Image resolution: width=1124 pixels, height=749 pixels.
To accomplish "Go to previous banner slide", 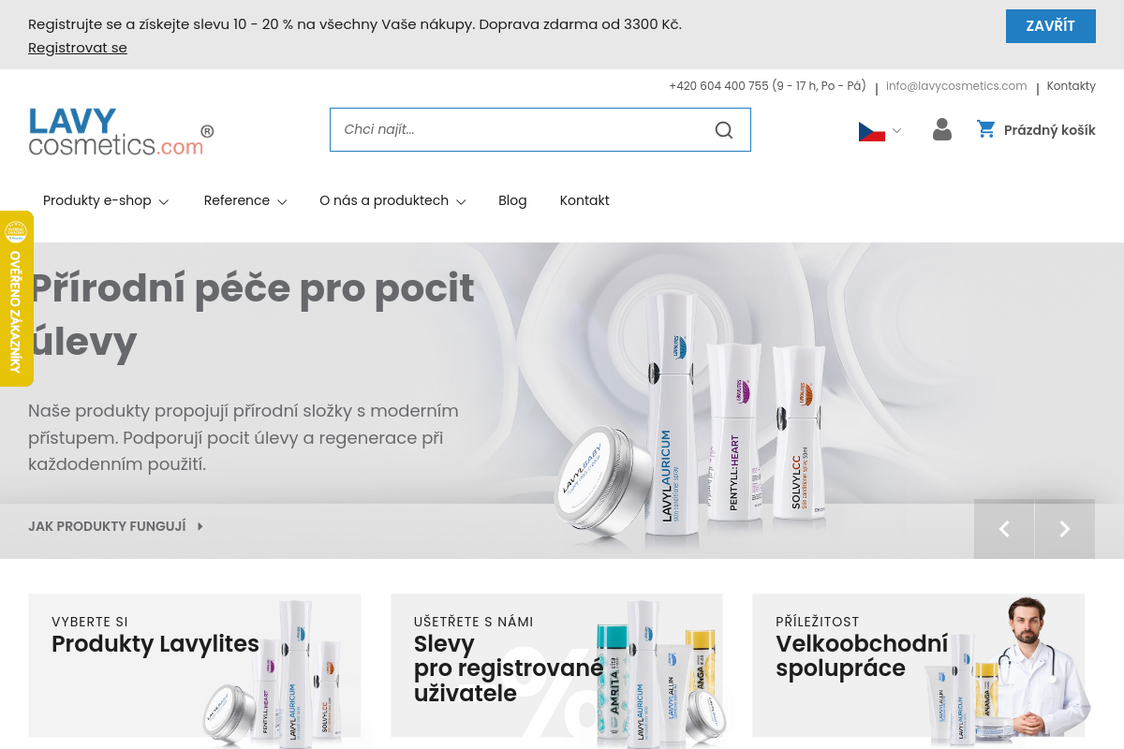I will click(x=1004, y=529).
